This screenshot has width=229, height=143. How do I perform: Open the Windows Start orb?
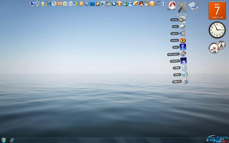(3, 140)
